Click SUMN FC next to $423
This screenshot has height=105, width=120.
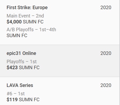click(29, 68)
